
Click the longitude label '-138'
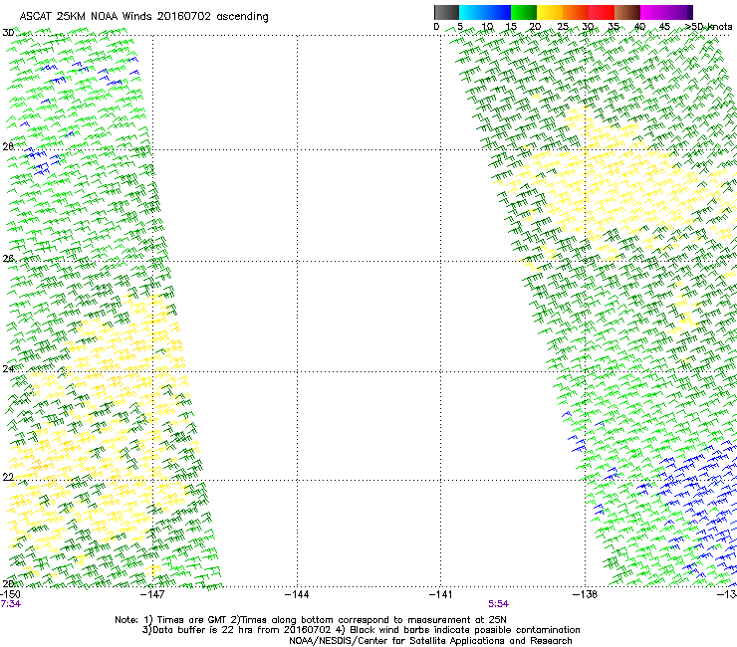[586, 594]
